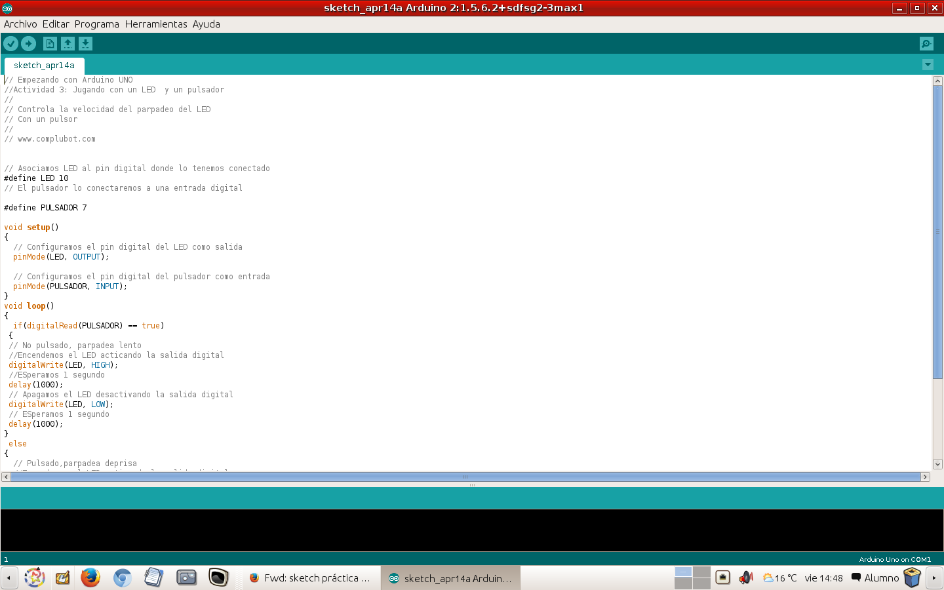Open the Archivo menu
The image size is (944, 590).
[20, 24]
